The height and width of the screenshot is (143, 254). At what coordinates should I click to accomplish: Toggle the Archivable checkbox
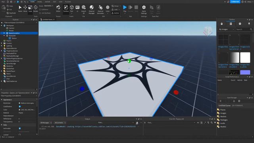pyautogui.click(x=20, y=128)
